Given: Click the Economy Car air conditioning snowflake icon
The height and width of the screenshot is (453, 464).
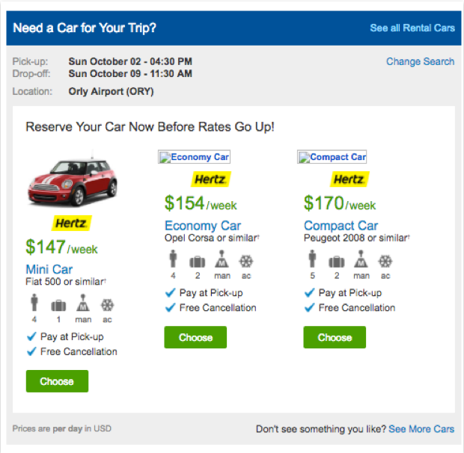Looking at the screenshot, I should point(246,262).
